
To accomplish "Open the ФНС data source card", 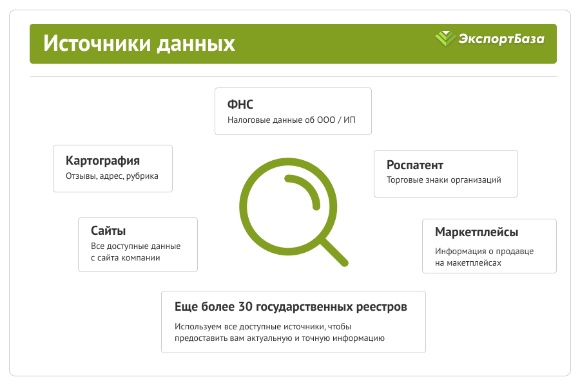I will [293, 111].
